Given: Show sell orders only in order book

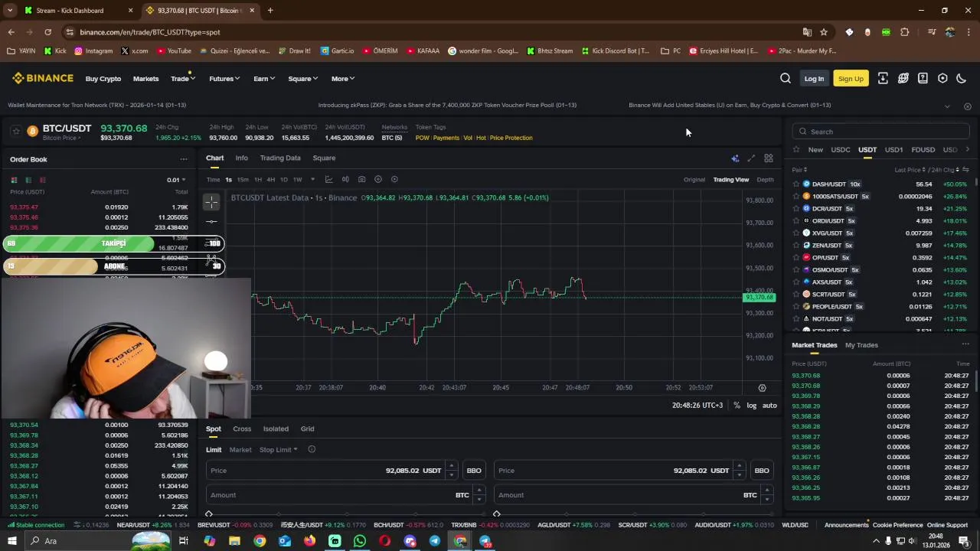Looking at the screenshot, I should coord(42,180).
